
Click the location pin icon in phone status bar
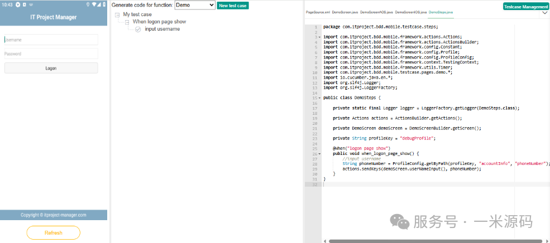[88, 4]
